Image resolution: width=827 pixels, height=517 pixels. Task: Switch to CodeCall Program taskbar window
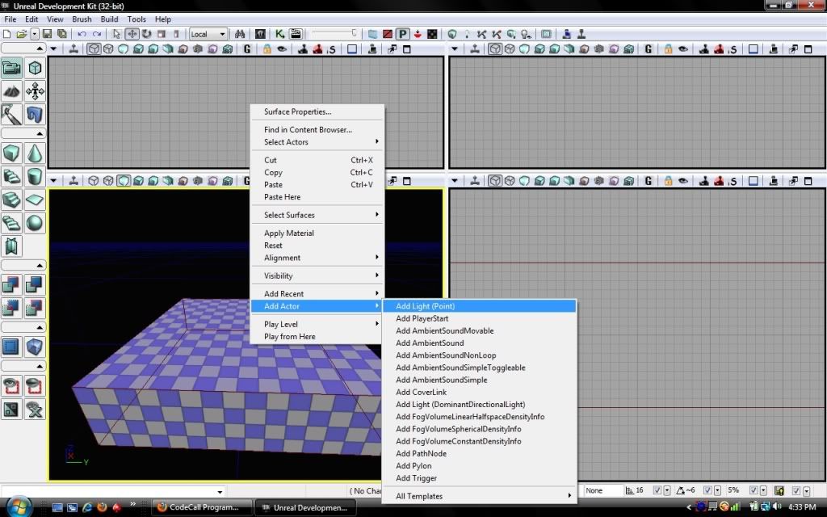point(203,507)
